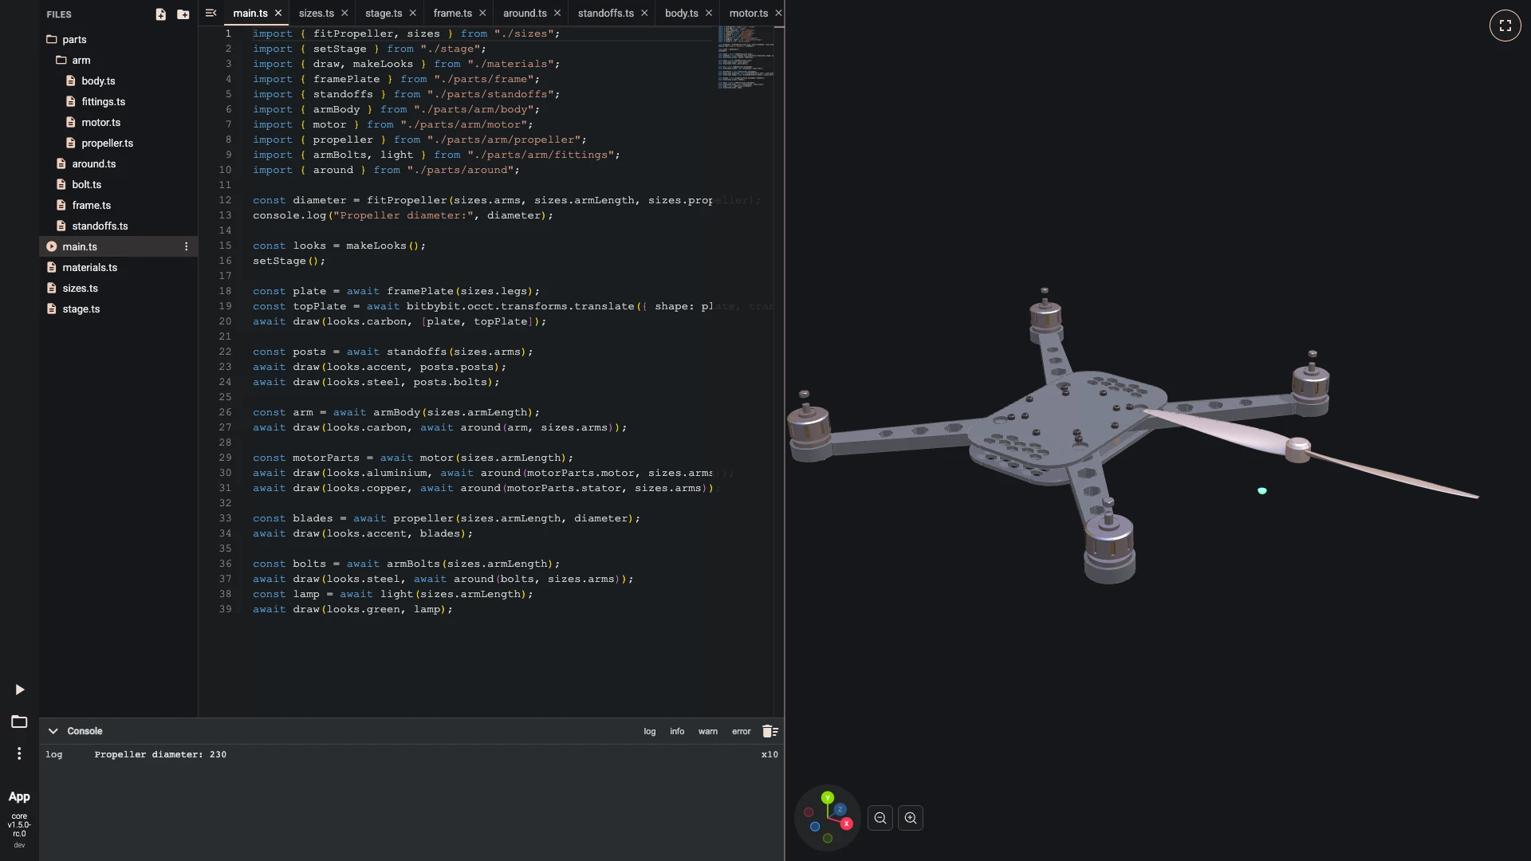Clear the console with trash icon
This screenshot has height=861, width=1531.
pyautogui.click(x=769, y=731)
